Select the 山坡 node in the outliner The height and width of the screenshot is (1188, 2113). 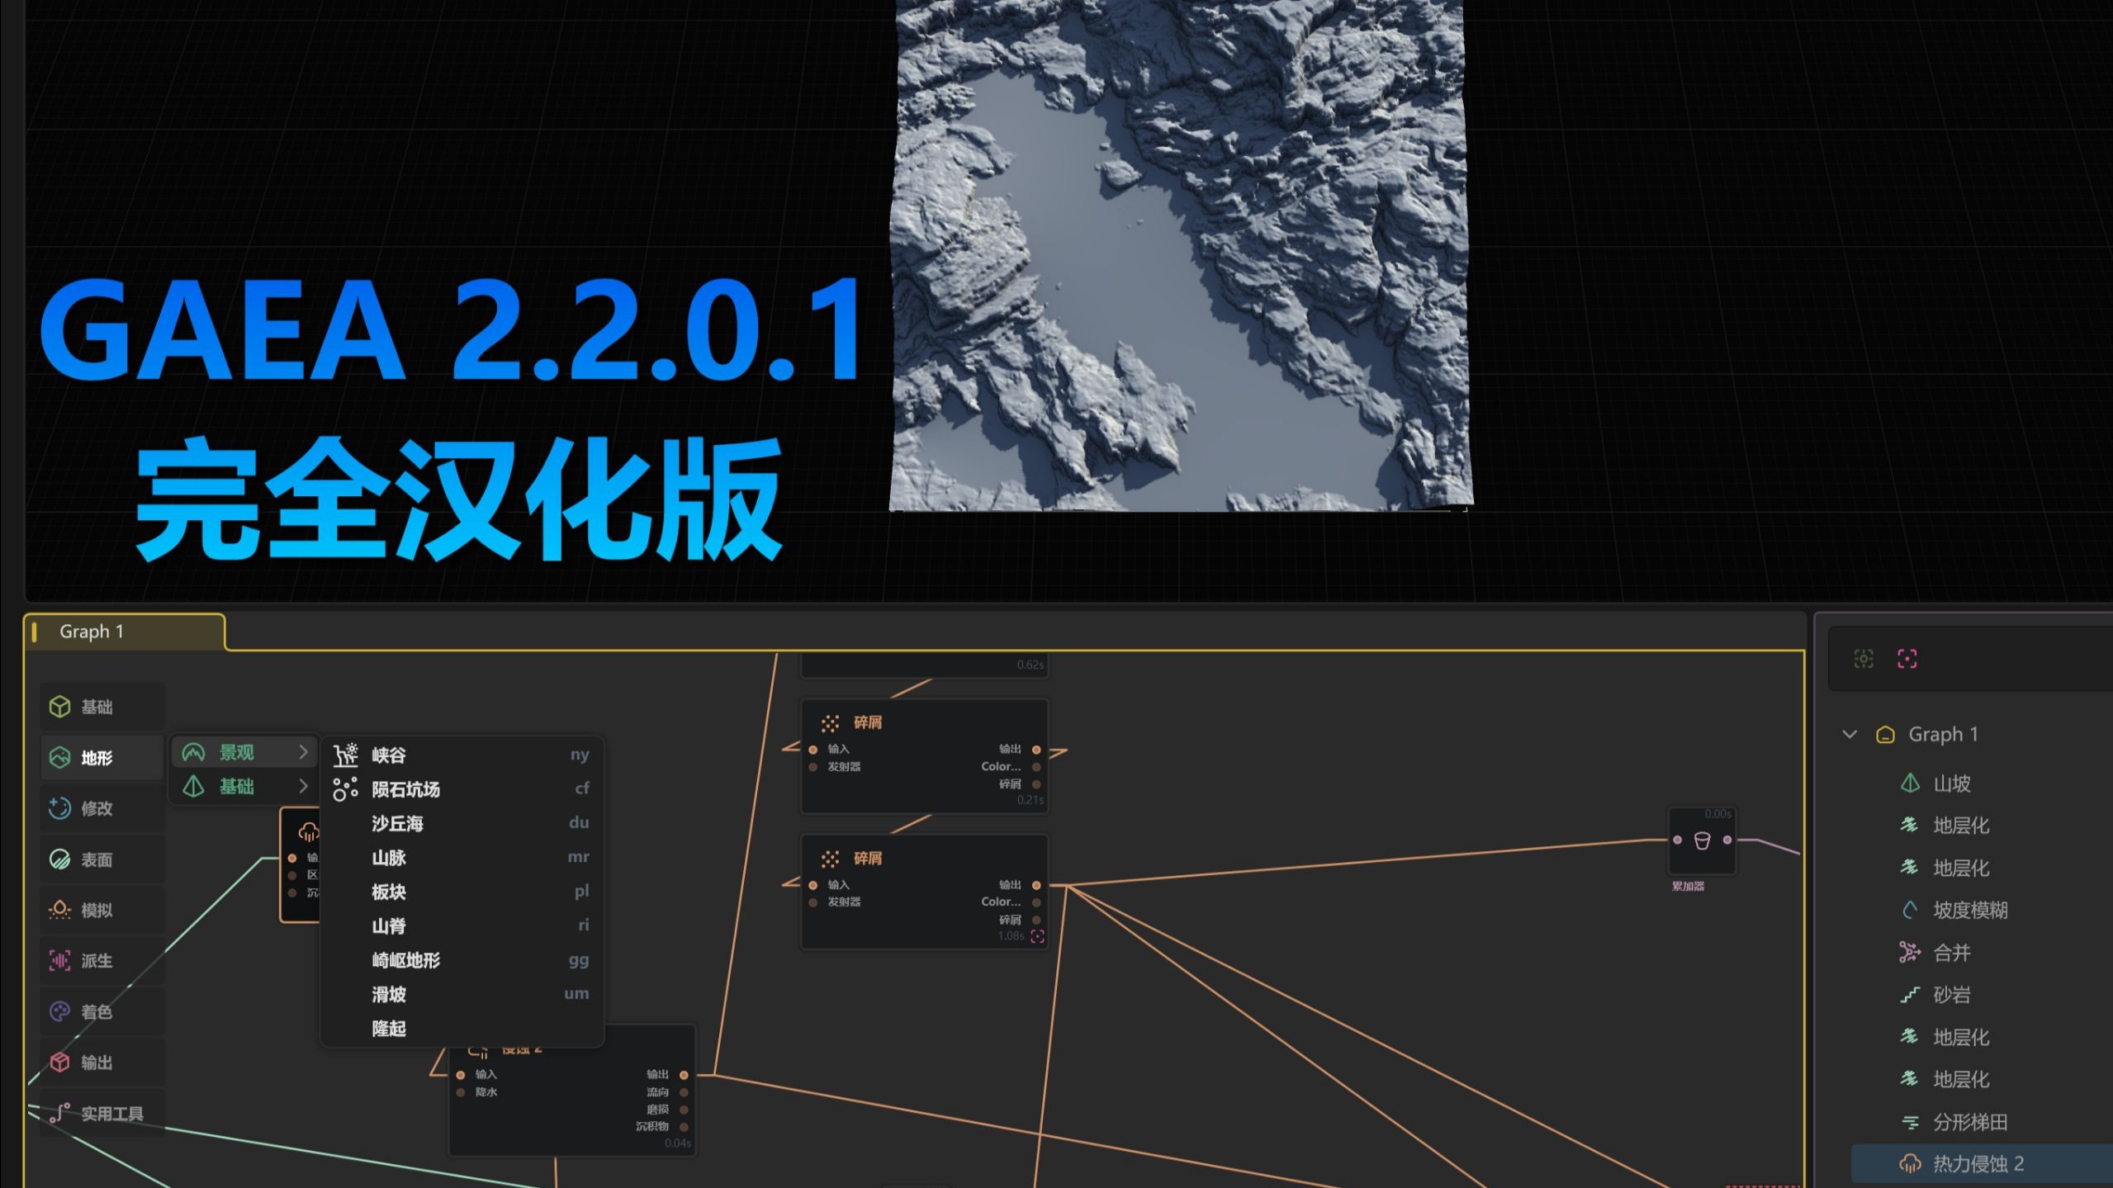(x=1952, y=783)
